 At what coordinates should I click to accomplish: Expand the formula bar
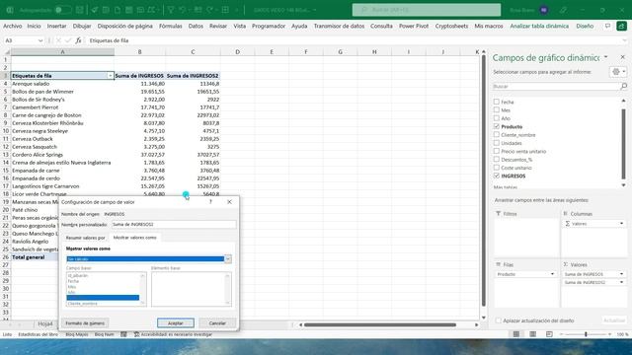(x=624, y=40)
